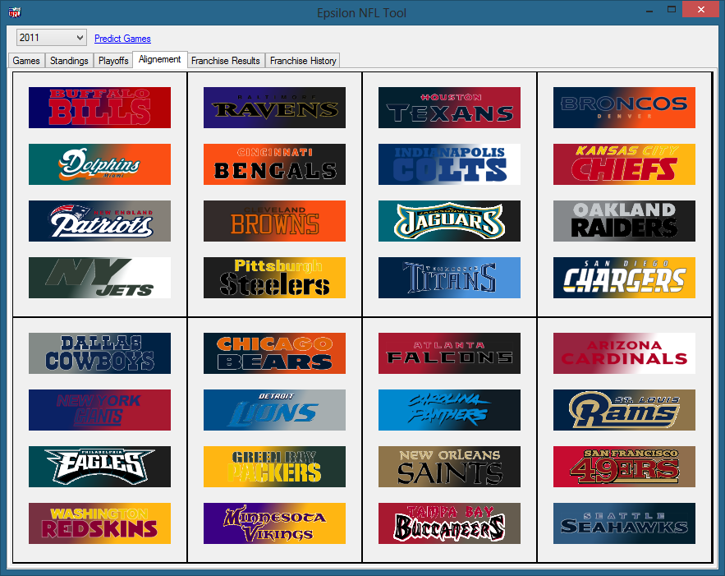
Task: Open the Oakland Raiders logo
Action: (624, 221)
